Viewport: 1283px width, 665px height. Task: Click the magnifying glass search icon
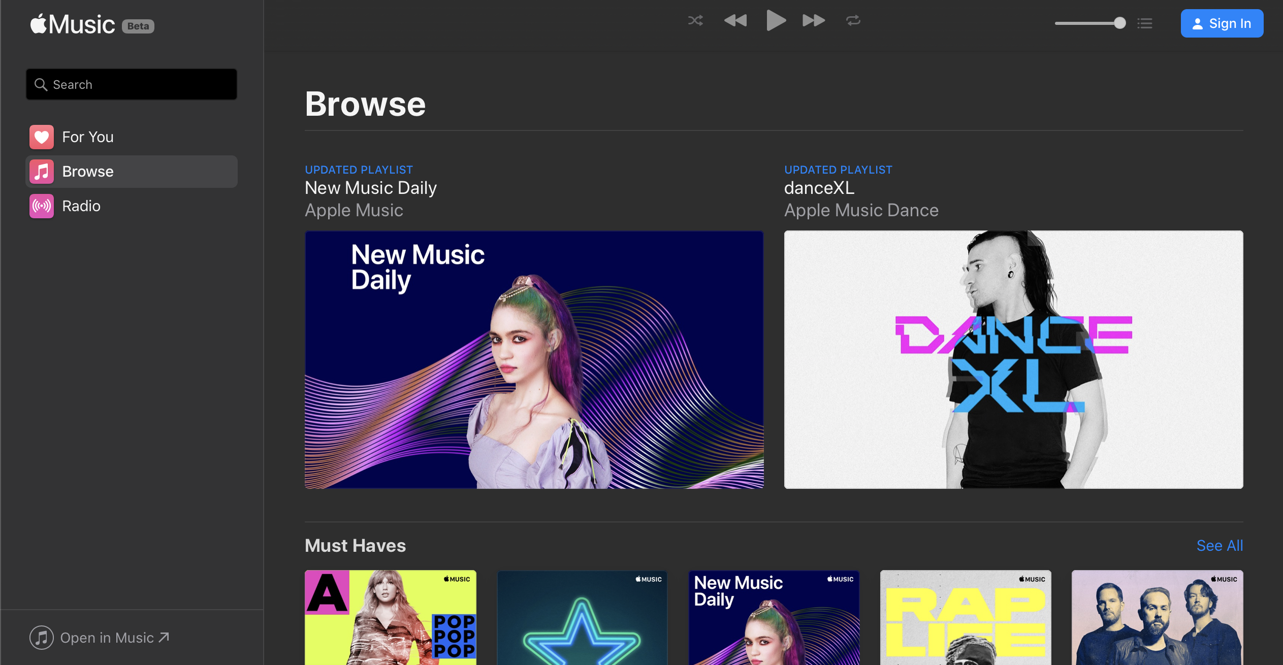click(41, 84)
